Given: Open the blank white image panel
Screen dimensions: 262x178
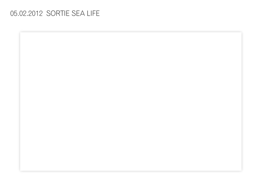Looking at the screenshot, I should click(131, 101).
